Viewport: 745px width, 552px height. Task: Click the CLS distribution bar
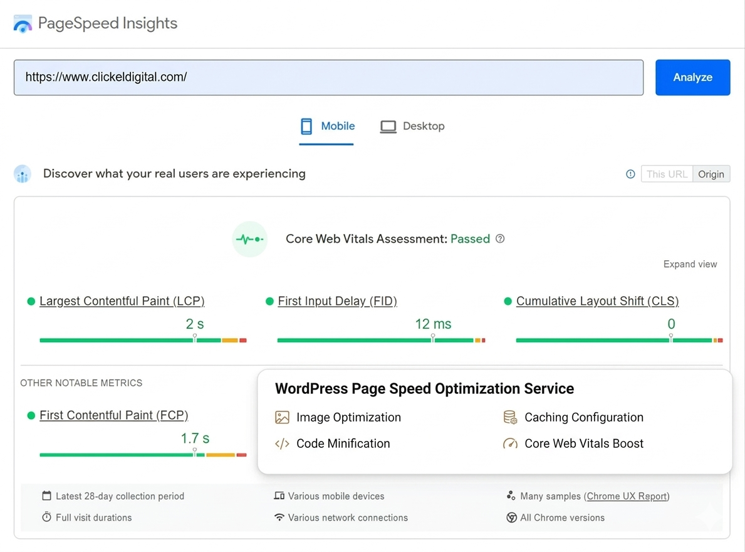coord(620,341)
